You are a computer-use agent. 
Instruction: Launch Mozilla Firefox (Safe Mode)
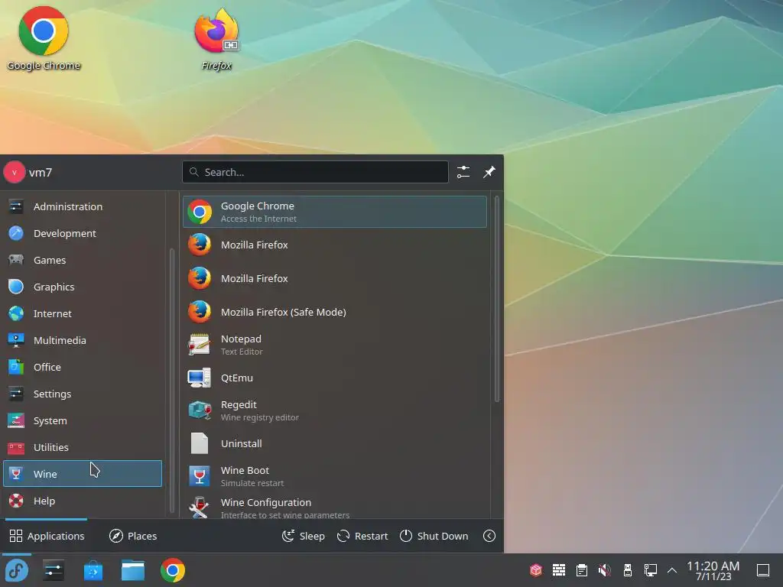pos(335,312)
